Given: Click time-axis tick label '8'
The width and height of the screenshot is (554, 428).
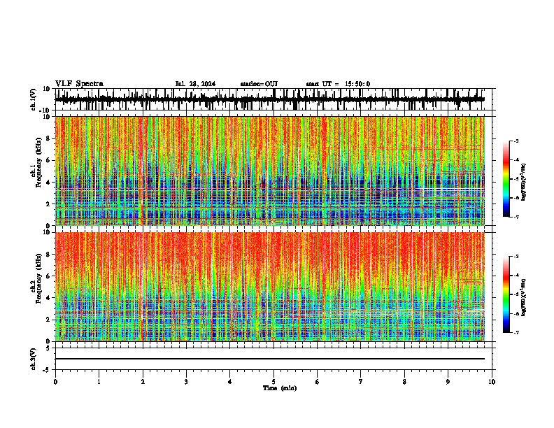Looking at the screenshot, I should point(404,382).
